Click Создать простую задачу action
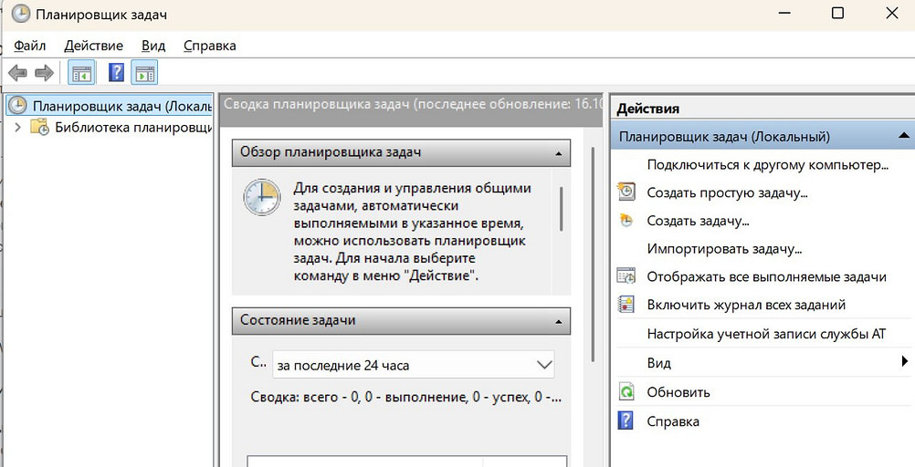 [x=727, y=192]
